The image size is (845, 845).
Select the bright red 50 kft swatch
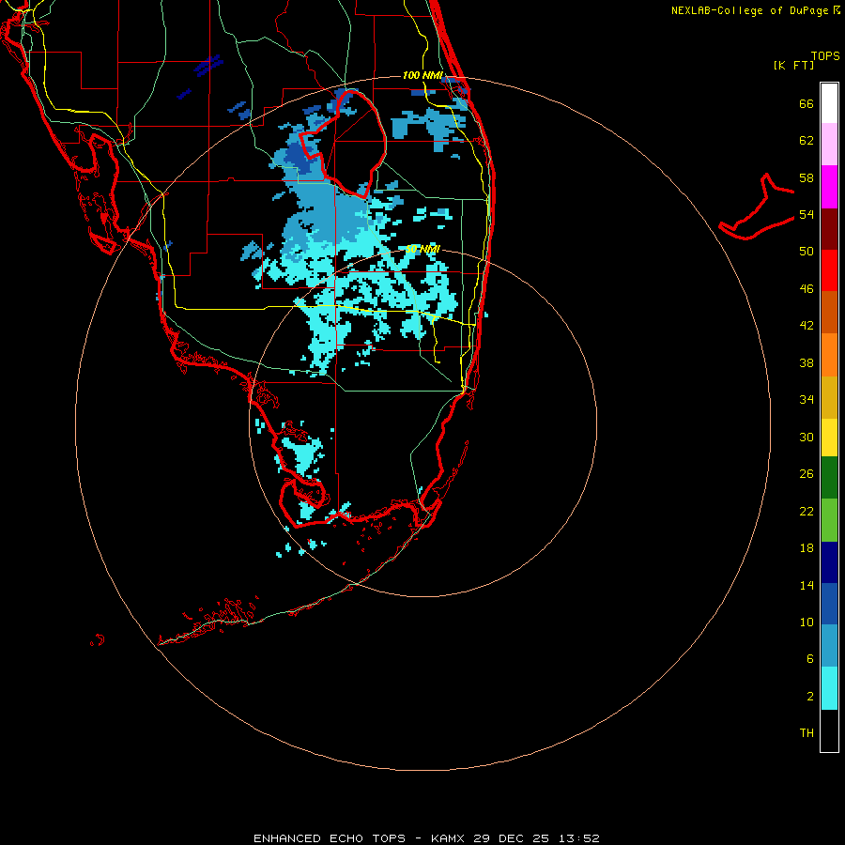(x=829, y=270)
